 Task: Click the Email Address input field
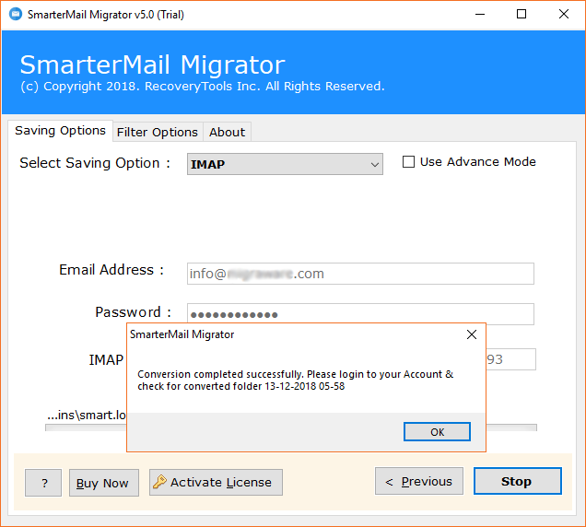pos(360,274)
